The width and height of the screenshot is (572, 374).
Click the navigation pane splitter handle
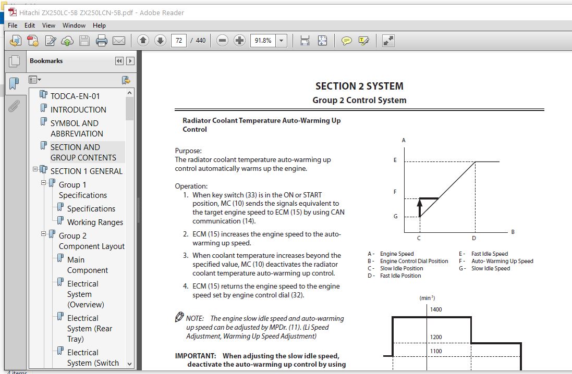(x=139, y=210)
